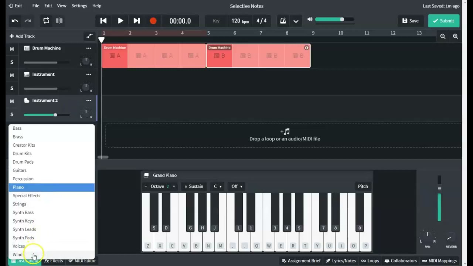Screen dimensions: 473x266
Task: Choose the Strings instrument category
Action: 52,204
